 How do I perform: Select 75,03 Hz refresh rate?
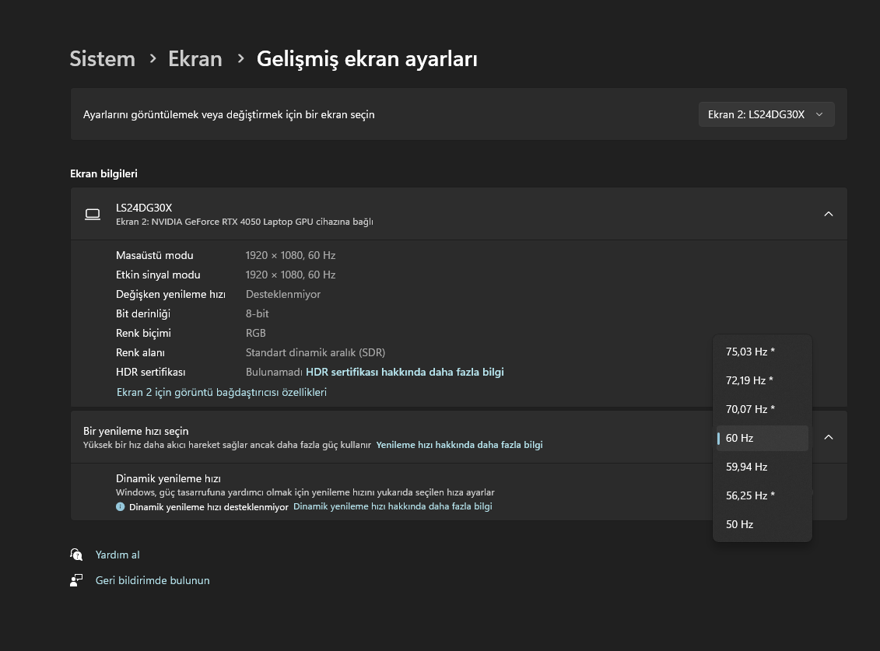(750, 352)
